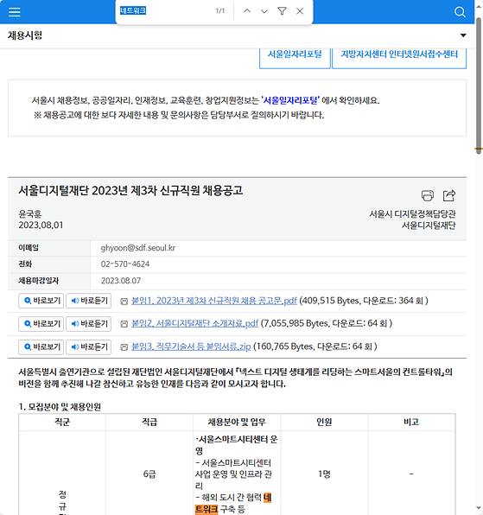Click the print icon for the posting
Image resolution: width=483 pixels, height=515 pixels.
[x=427, y=195]
